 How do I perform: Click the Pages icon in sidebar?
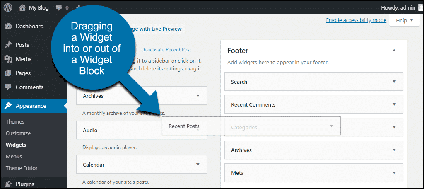[8, 73]
